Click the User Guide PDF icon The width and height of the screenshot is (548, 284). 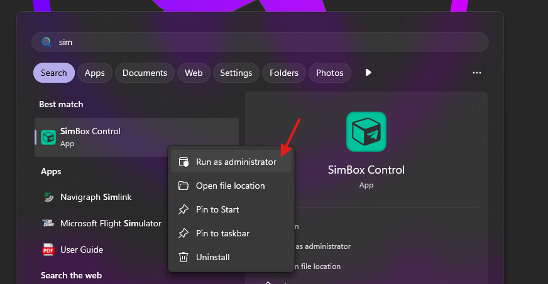pos(48,250)
